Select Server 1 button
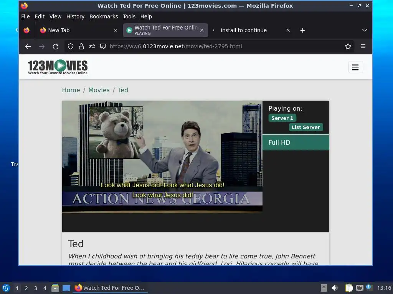Image resolution: width=393 pixels, height=294 pixels. (x=282, y=118)
